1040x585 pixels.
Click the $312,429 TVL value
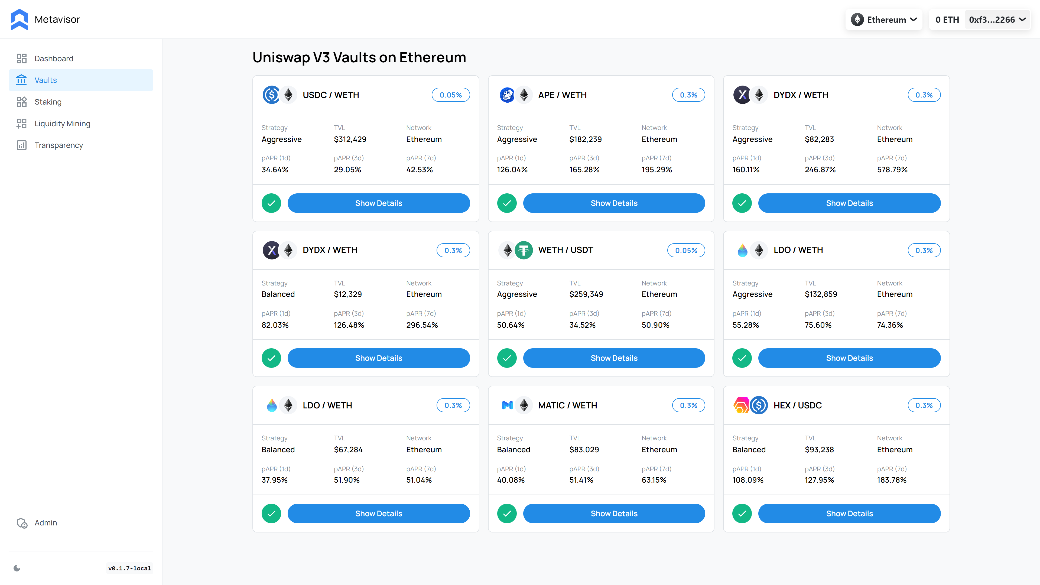tap(350, 139)
